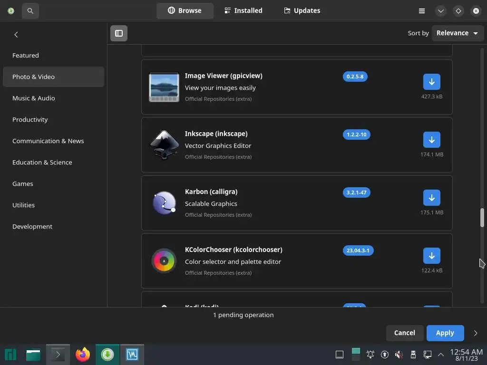This screenshot has height=365, width=487.
Task: Click the removable device tray icon
Action: (413, 355)
